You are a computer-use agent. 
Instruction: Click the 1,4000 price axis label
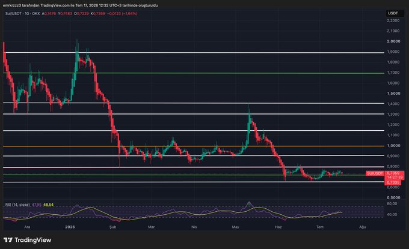pyautogui.click(x=393, y=104)
